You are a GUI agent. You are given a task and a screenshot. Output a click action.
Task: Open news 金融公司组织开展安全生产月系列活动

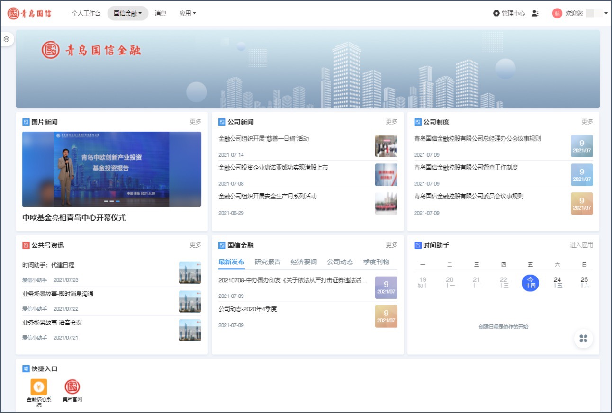[x=268, y=196]
